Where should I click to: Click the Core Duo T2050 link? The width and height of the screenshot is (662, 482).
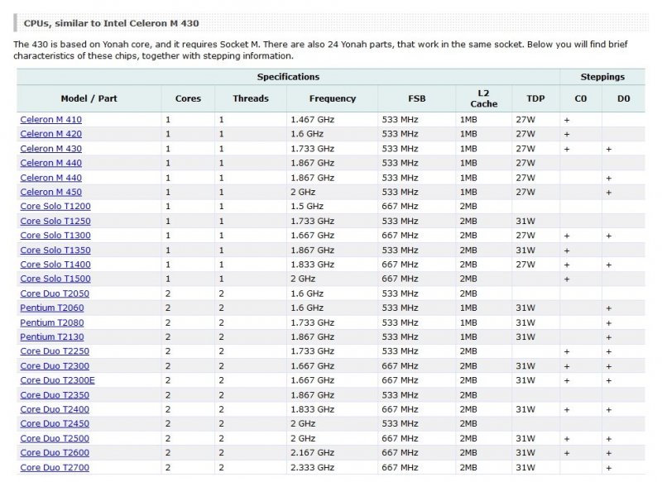[x=55, y=293]
